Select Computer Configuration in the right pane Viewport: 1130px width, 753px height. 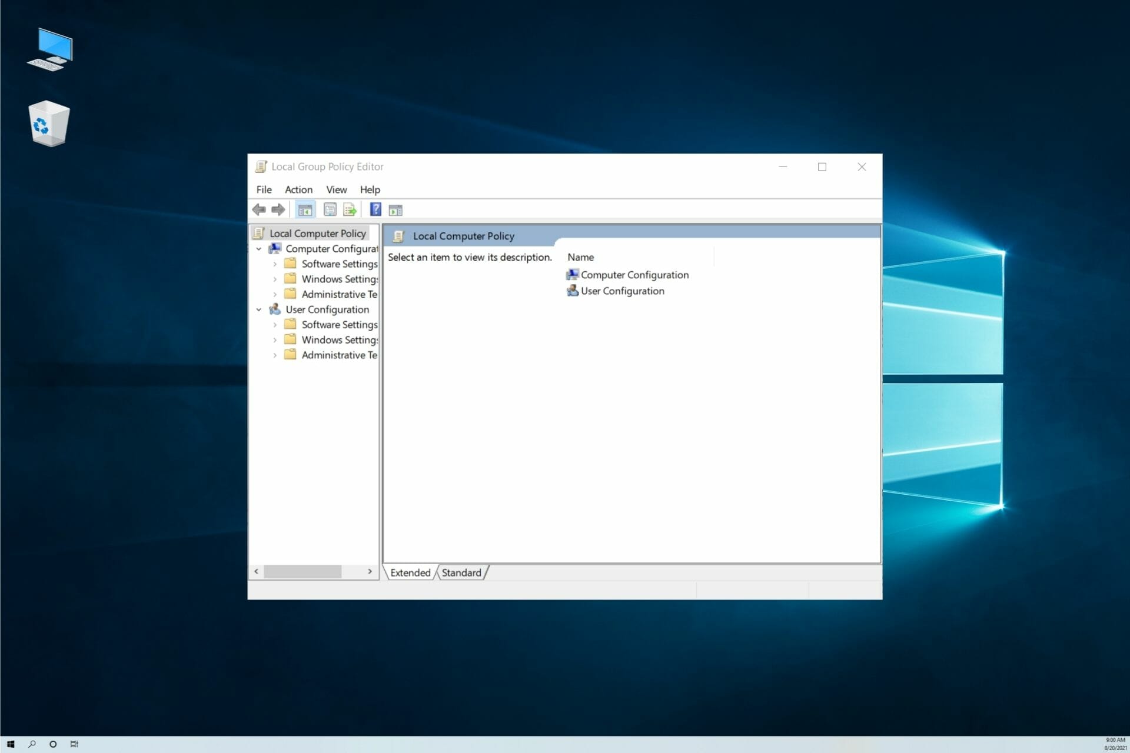(634, 275)
